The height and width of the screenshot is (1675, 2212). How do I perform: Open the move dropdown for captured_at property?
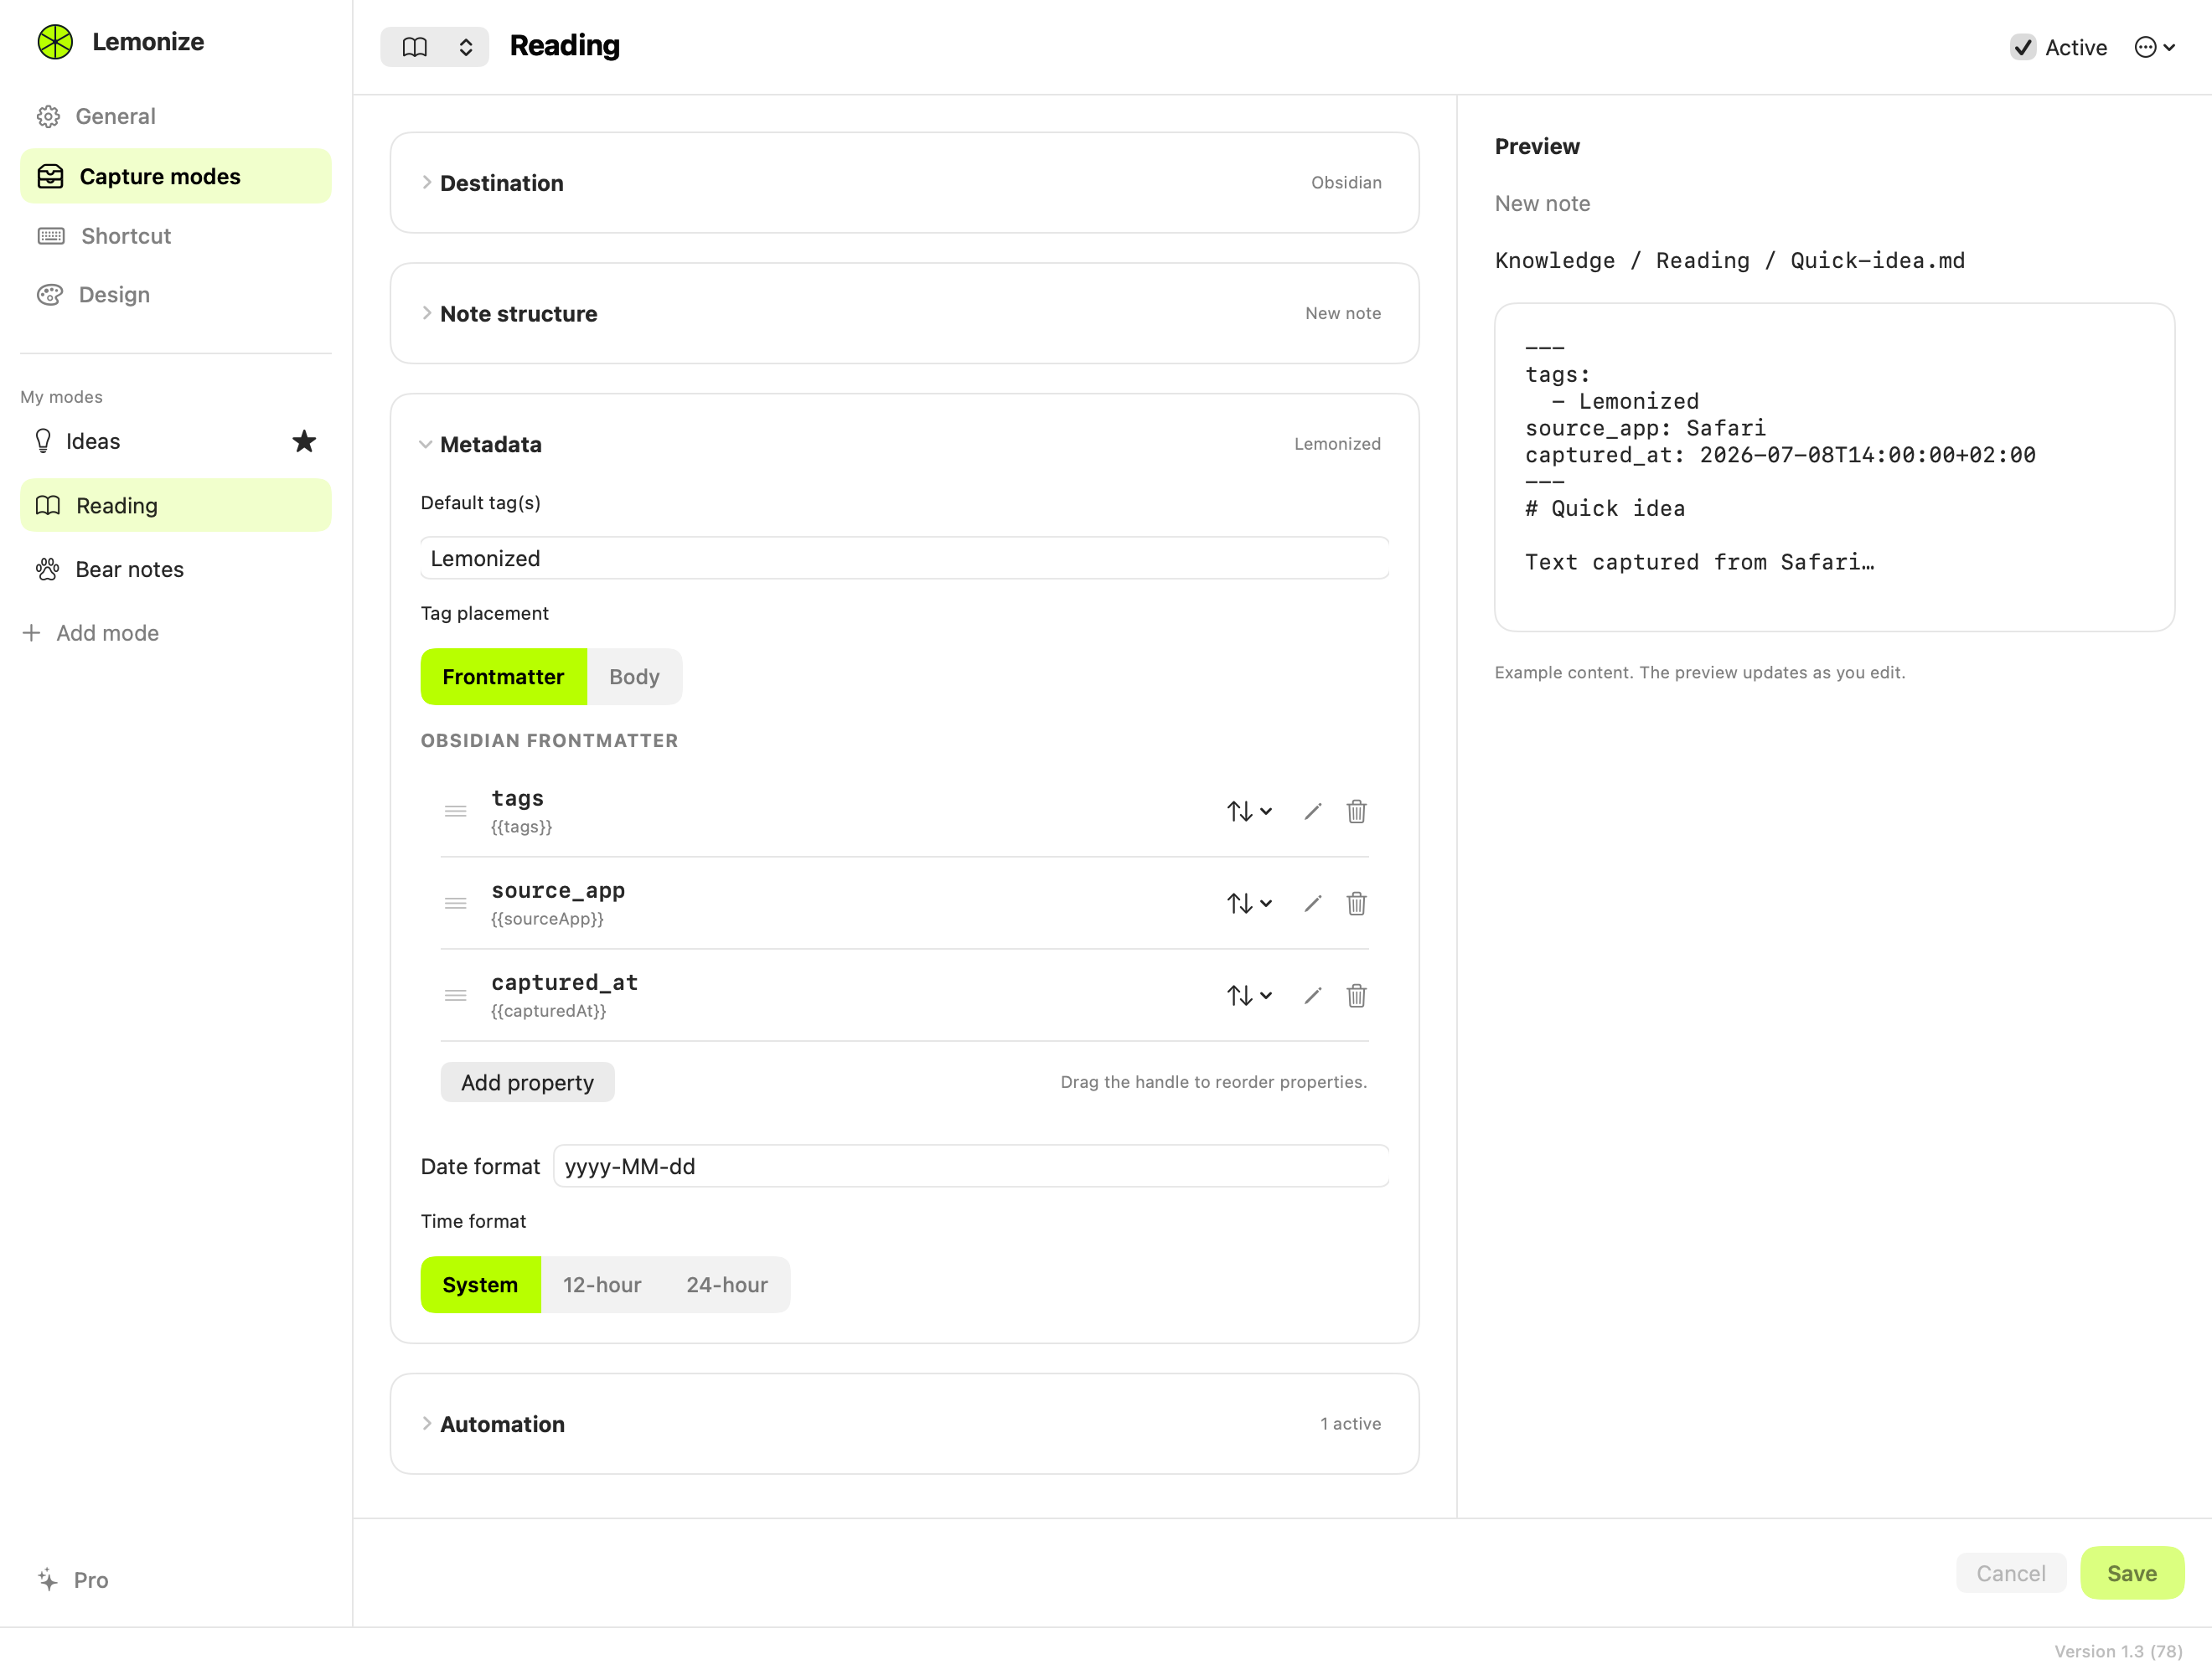(x=1249, y=996)
